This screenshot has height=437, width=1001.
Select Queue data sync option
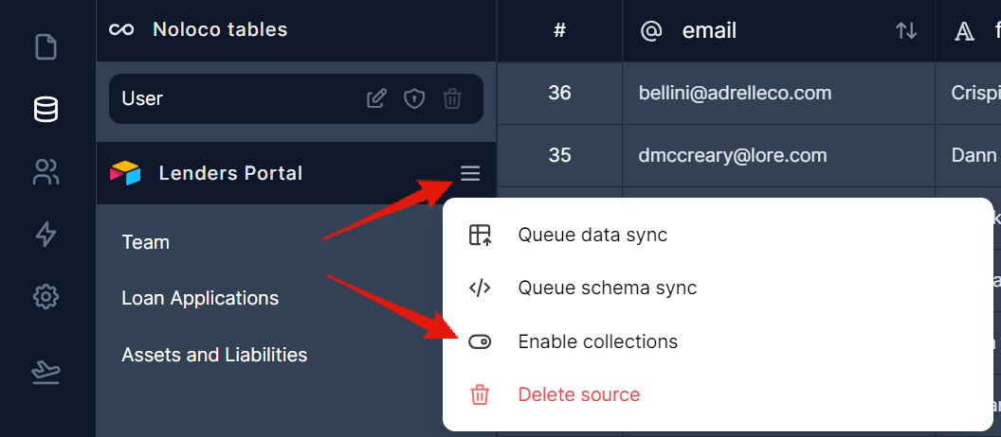pos(592,236)
